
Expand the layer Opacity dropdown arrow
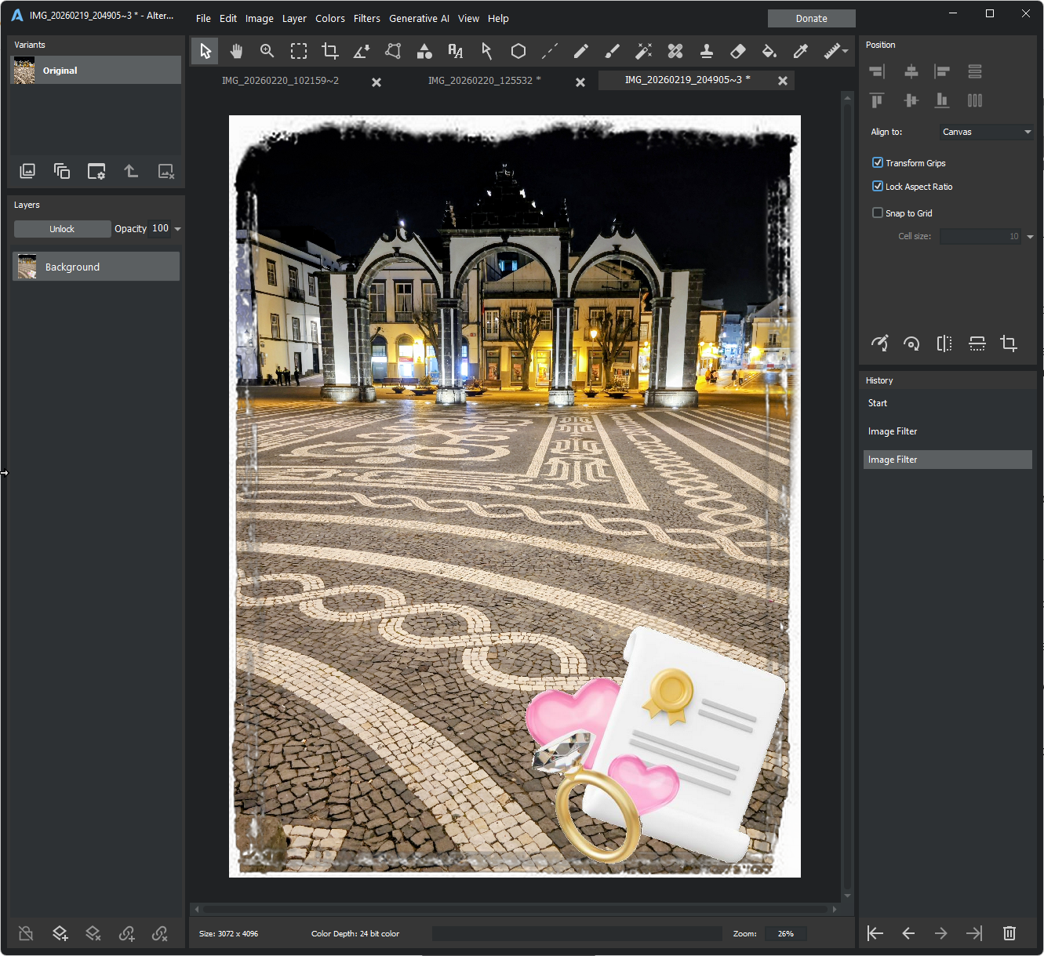point(178,229)
